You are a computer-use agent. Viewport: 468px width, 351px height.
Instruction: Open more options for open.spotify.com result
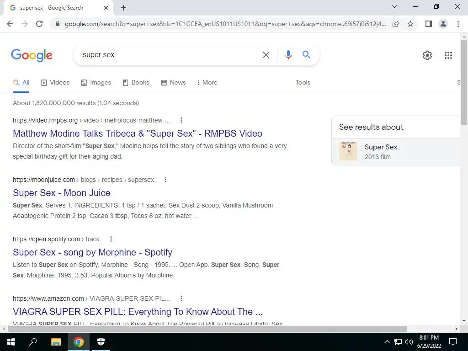tap(111, 239)
